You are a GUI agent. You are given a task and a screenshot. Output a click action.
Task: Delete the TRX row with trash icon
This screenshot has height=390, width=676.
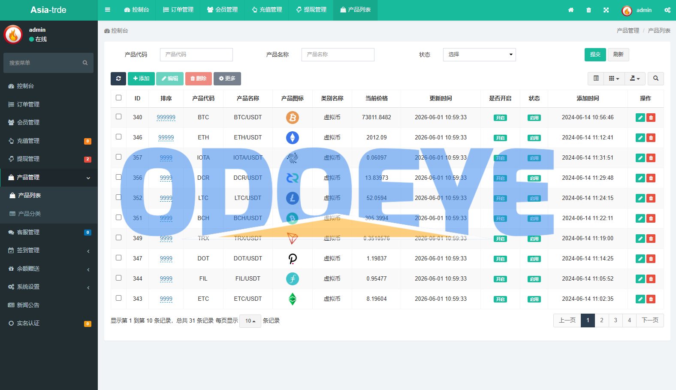[651, 239]
